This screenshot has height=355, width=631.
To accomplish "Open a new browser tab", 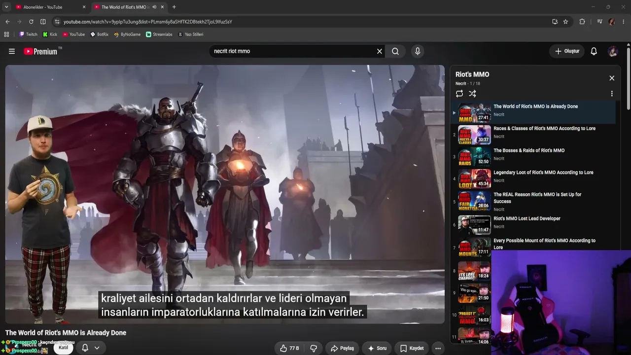I will (174, 7).
